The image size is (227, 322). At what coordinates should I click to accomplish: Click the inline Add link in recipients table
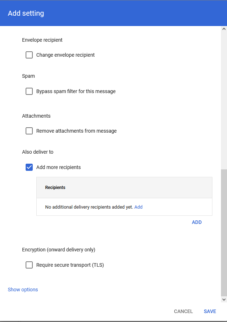pyautogui.click(x=138, y=207)
